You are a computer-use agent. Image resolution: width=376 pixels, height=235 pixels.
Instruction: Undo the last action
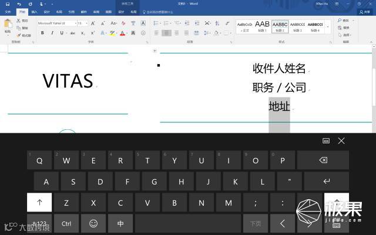click(19, 4)
